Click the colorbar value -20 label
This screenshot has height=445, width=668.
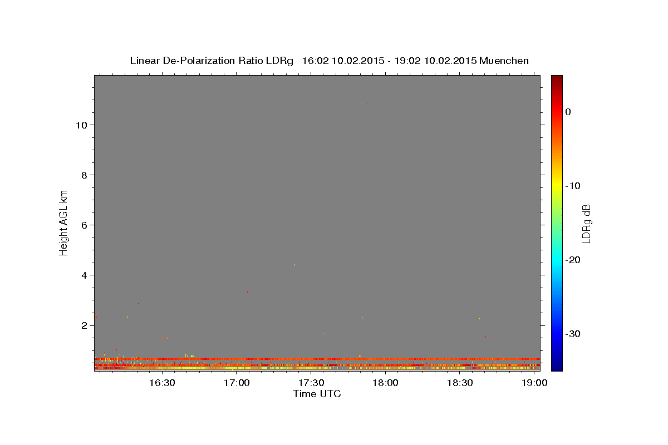click(573, 260)
